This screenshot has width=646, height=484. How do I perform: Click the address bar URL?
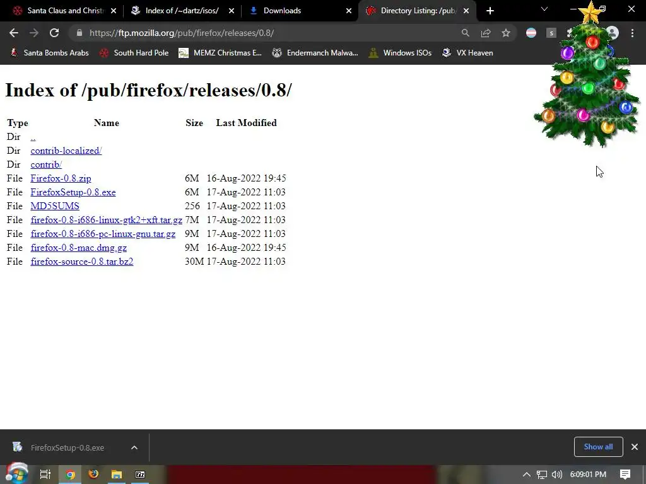[182, 33]
